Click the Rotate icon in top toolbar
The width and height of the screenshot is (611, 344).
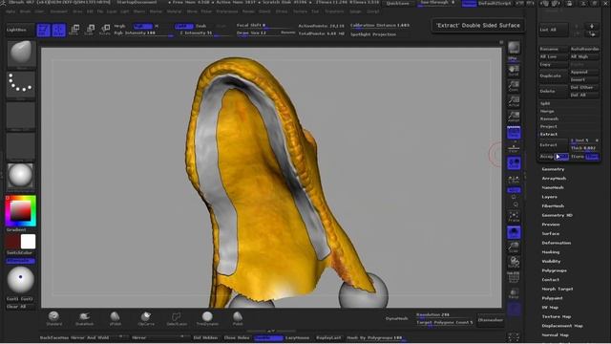(105, 30)
